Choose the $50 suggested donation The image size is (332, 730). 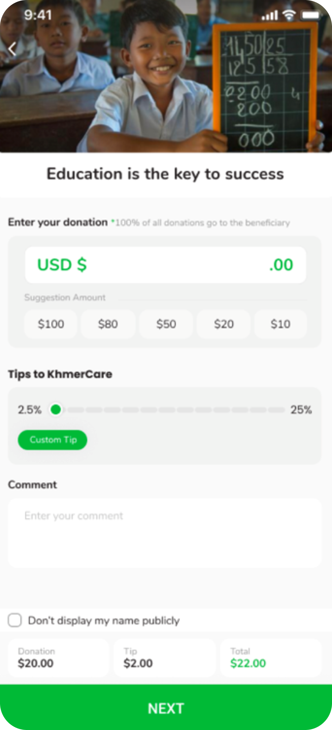tap(166, 324)
